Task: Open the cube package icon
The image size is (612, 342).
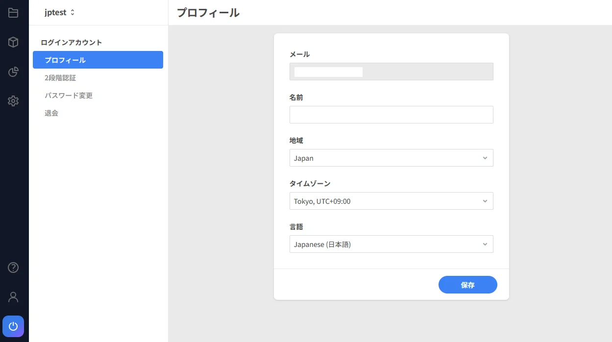Action: (13, 42)
